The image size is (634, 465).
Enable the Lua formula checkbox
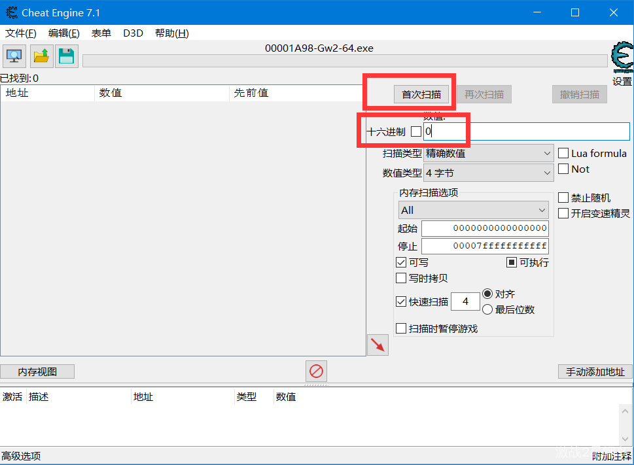tap(563, 153)
